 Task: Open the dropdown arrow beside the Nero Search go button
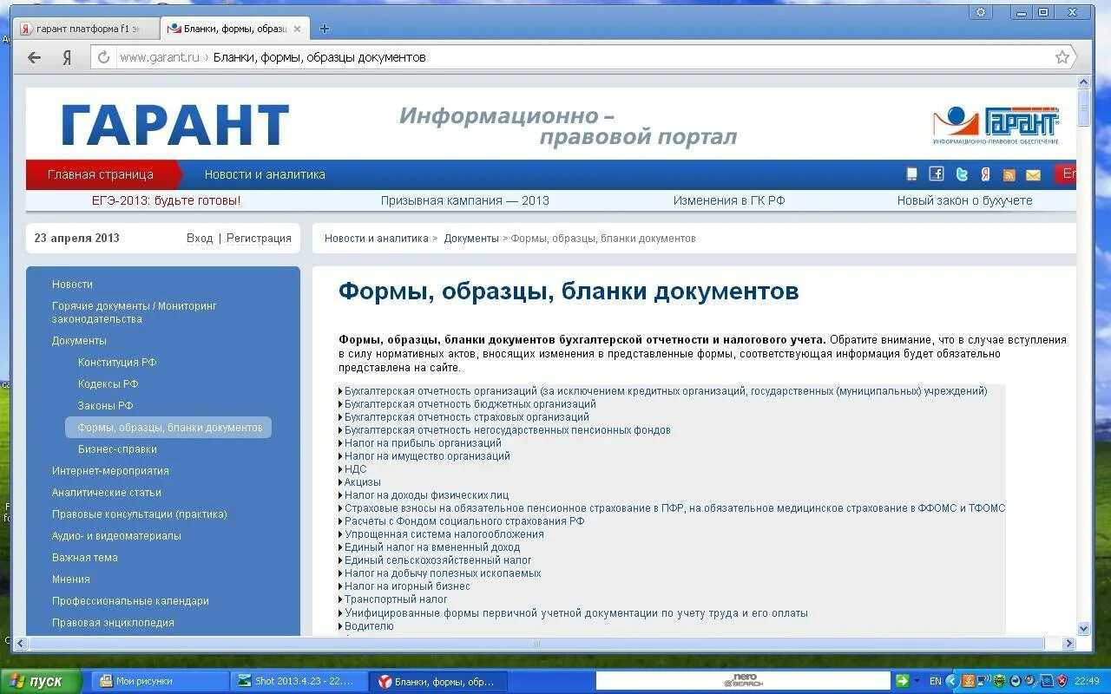[917, 681]
